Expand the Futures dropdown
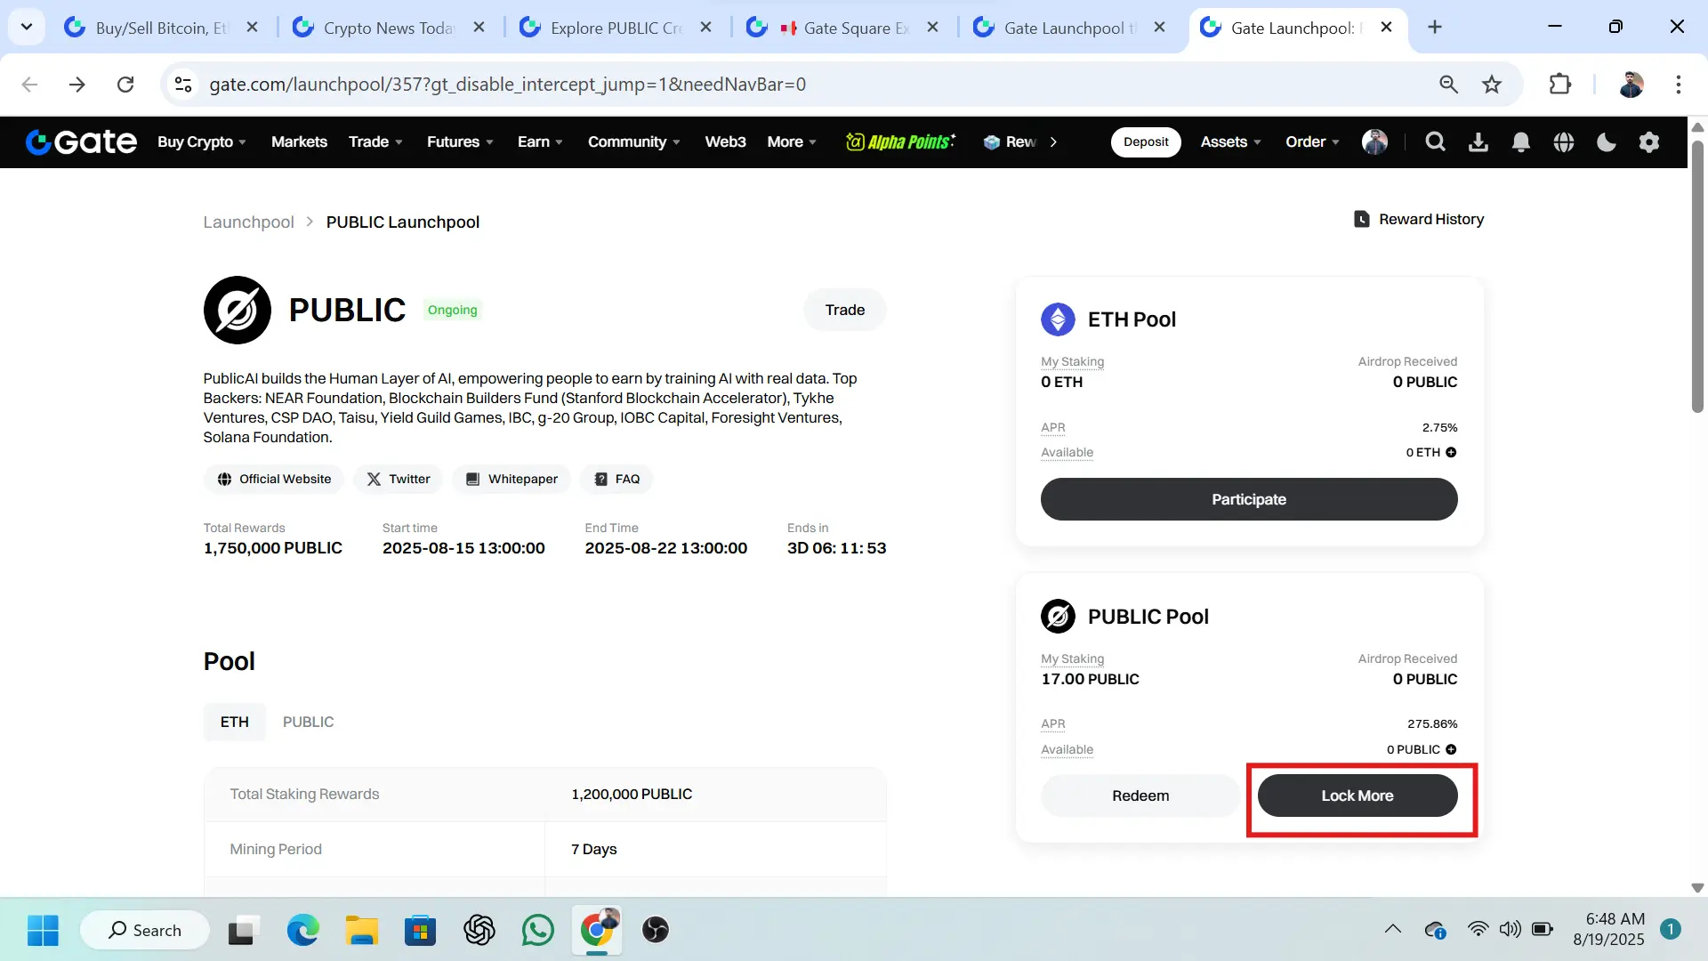The height and width of the screenshot is (961, 1708). point(460,141)
